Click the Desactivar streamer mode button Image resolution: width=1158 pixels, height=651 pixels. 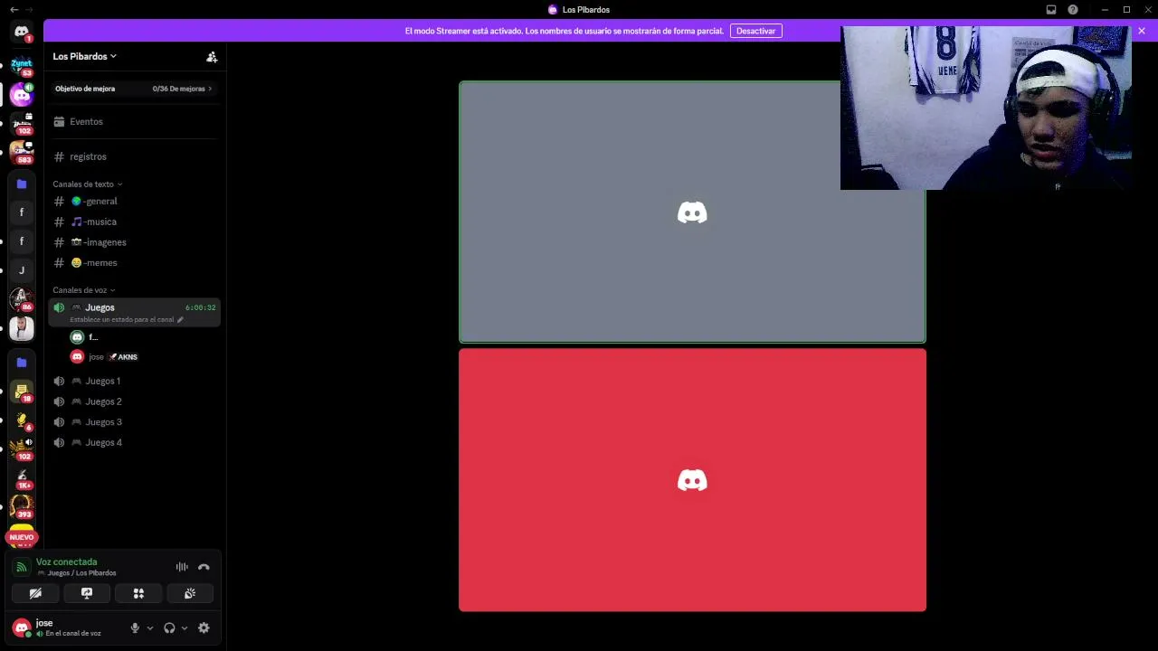click(755, 31)
